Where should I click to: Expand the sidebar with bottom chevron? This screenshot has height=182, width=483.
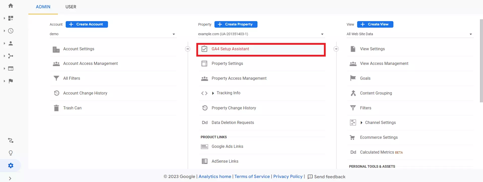tap(10, 178)
